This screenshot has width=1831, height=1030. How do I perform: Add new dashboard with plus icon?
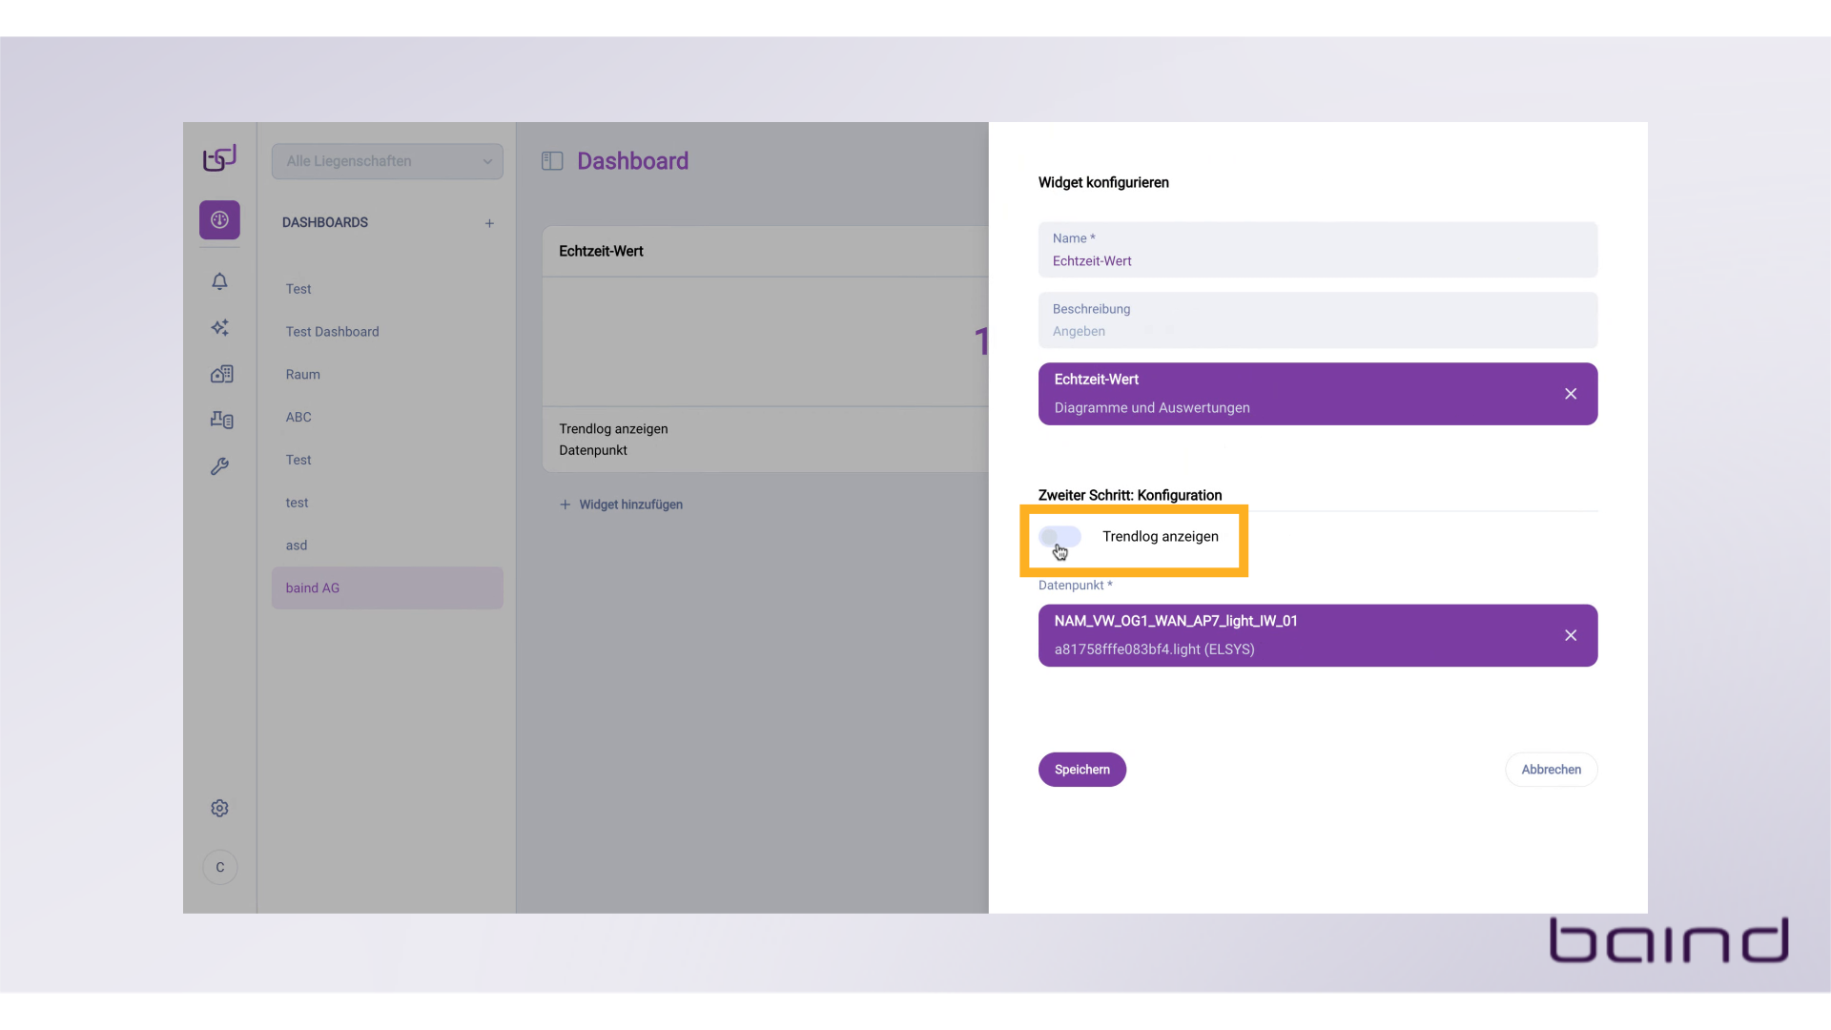coord(489,223)
